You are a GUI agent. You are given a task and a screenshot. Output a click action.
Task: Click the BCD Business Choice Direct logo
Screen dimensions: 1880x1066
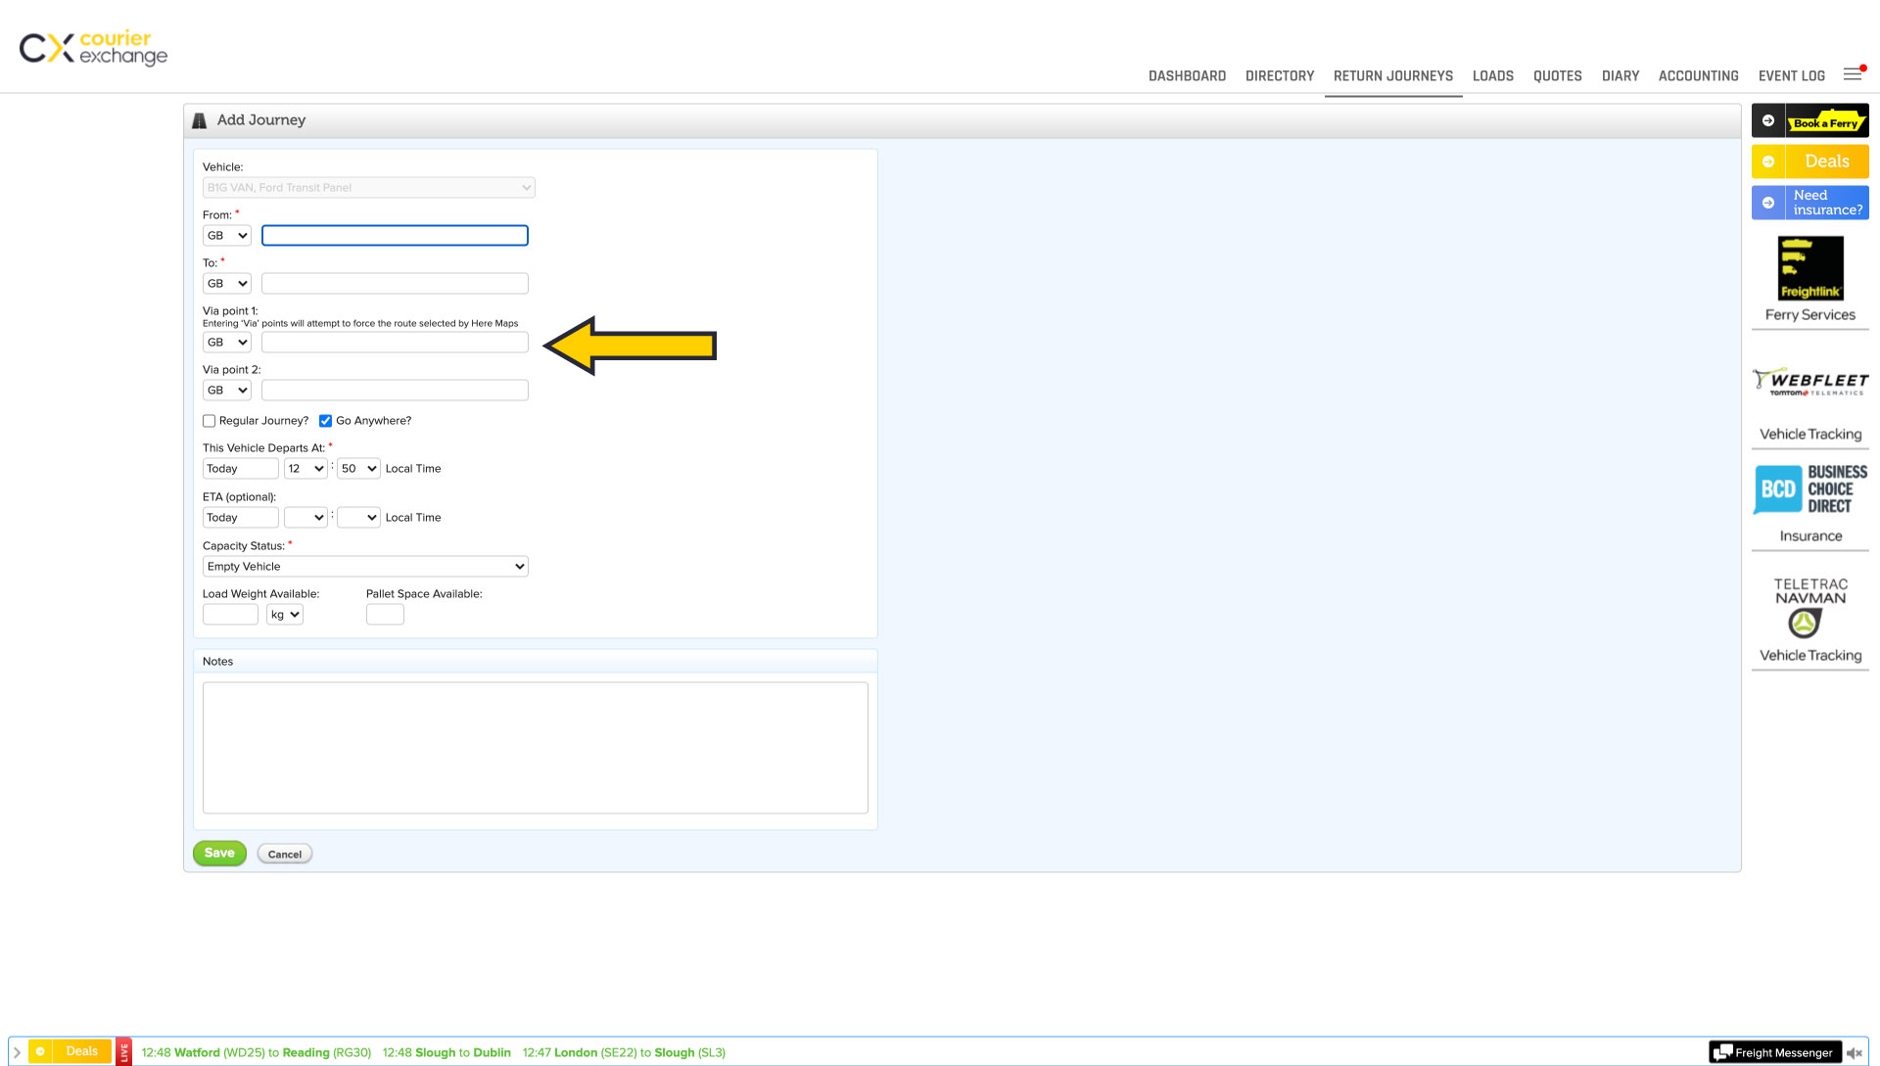coord(1809,489)
